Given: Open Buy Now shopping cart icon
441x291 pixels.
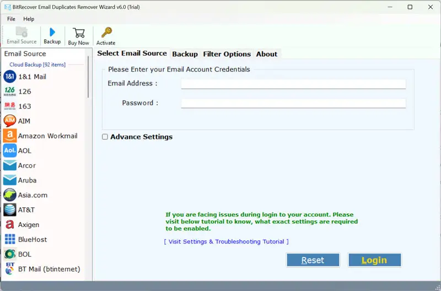Looking at the screenshot, I should 78,33.
